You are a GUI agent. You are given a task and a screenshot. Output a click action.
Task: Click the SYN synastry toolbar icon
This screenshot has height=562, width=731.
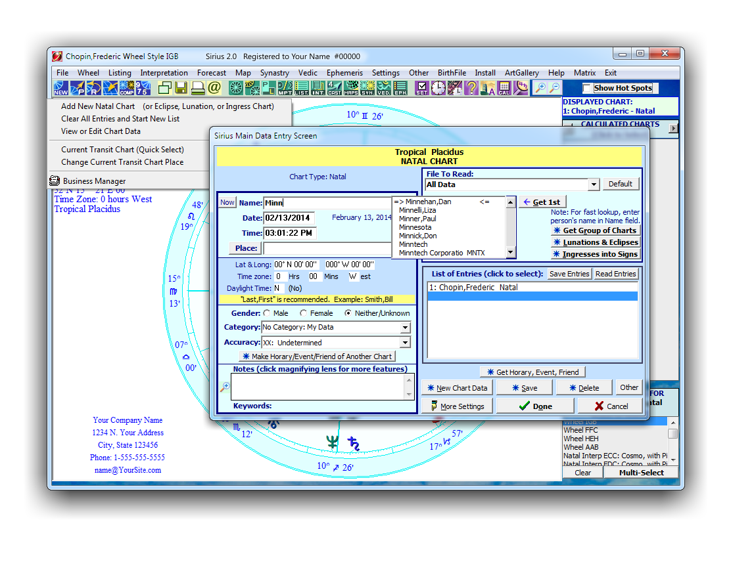tap(367, 88)
